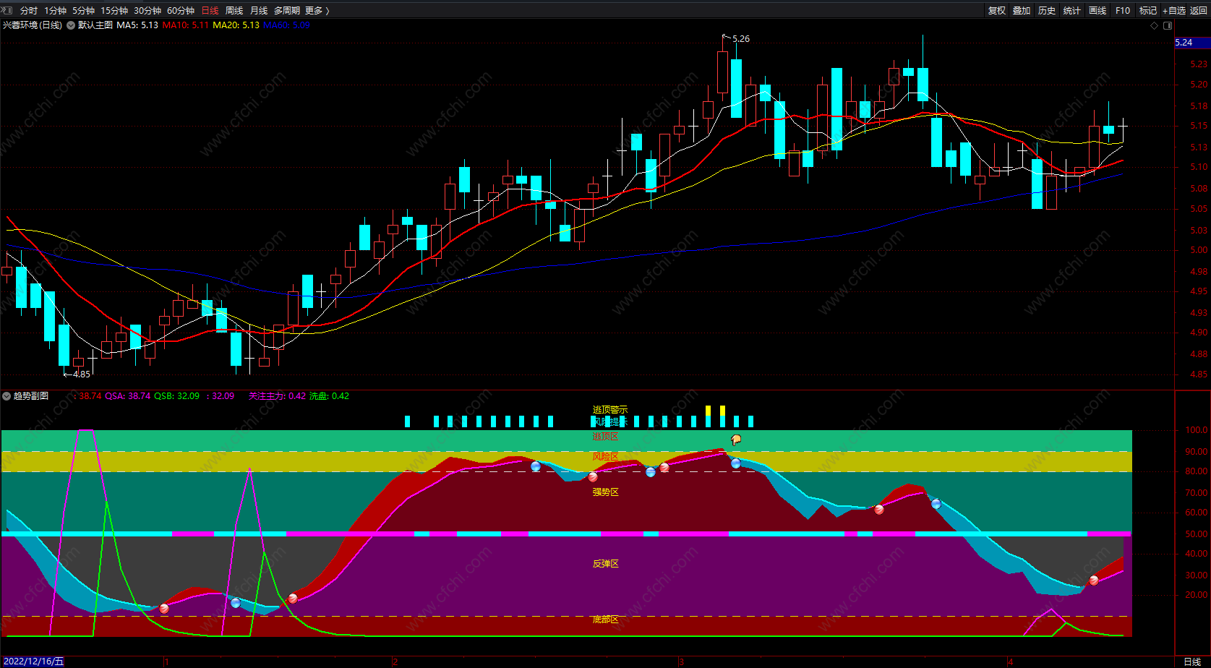Select the 月线 monthly chart tab
The image size is (1211, 668).
point(259,11)
